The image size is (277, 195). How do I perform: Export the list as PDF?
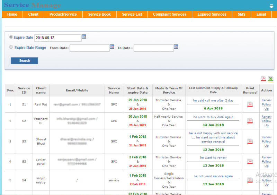(x=263, y=79)
